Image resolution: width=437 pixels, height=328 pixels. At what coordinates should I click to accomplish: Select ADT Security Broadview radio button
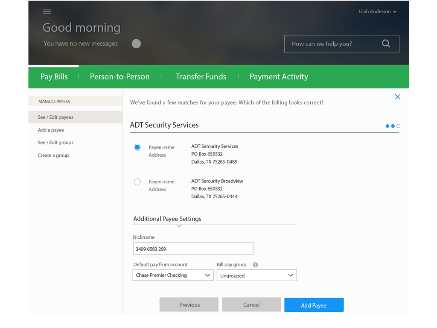pyautogui.click(x=137, y=182)
